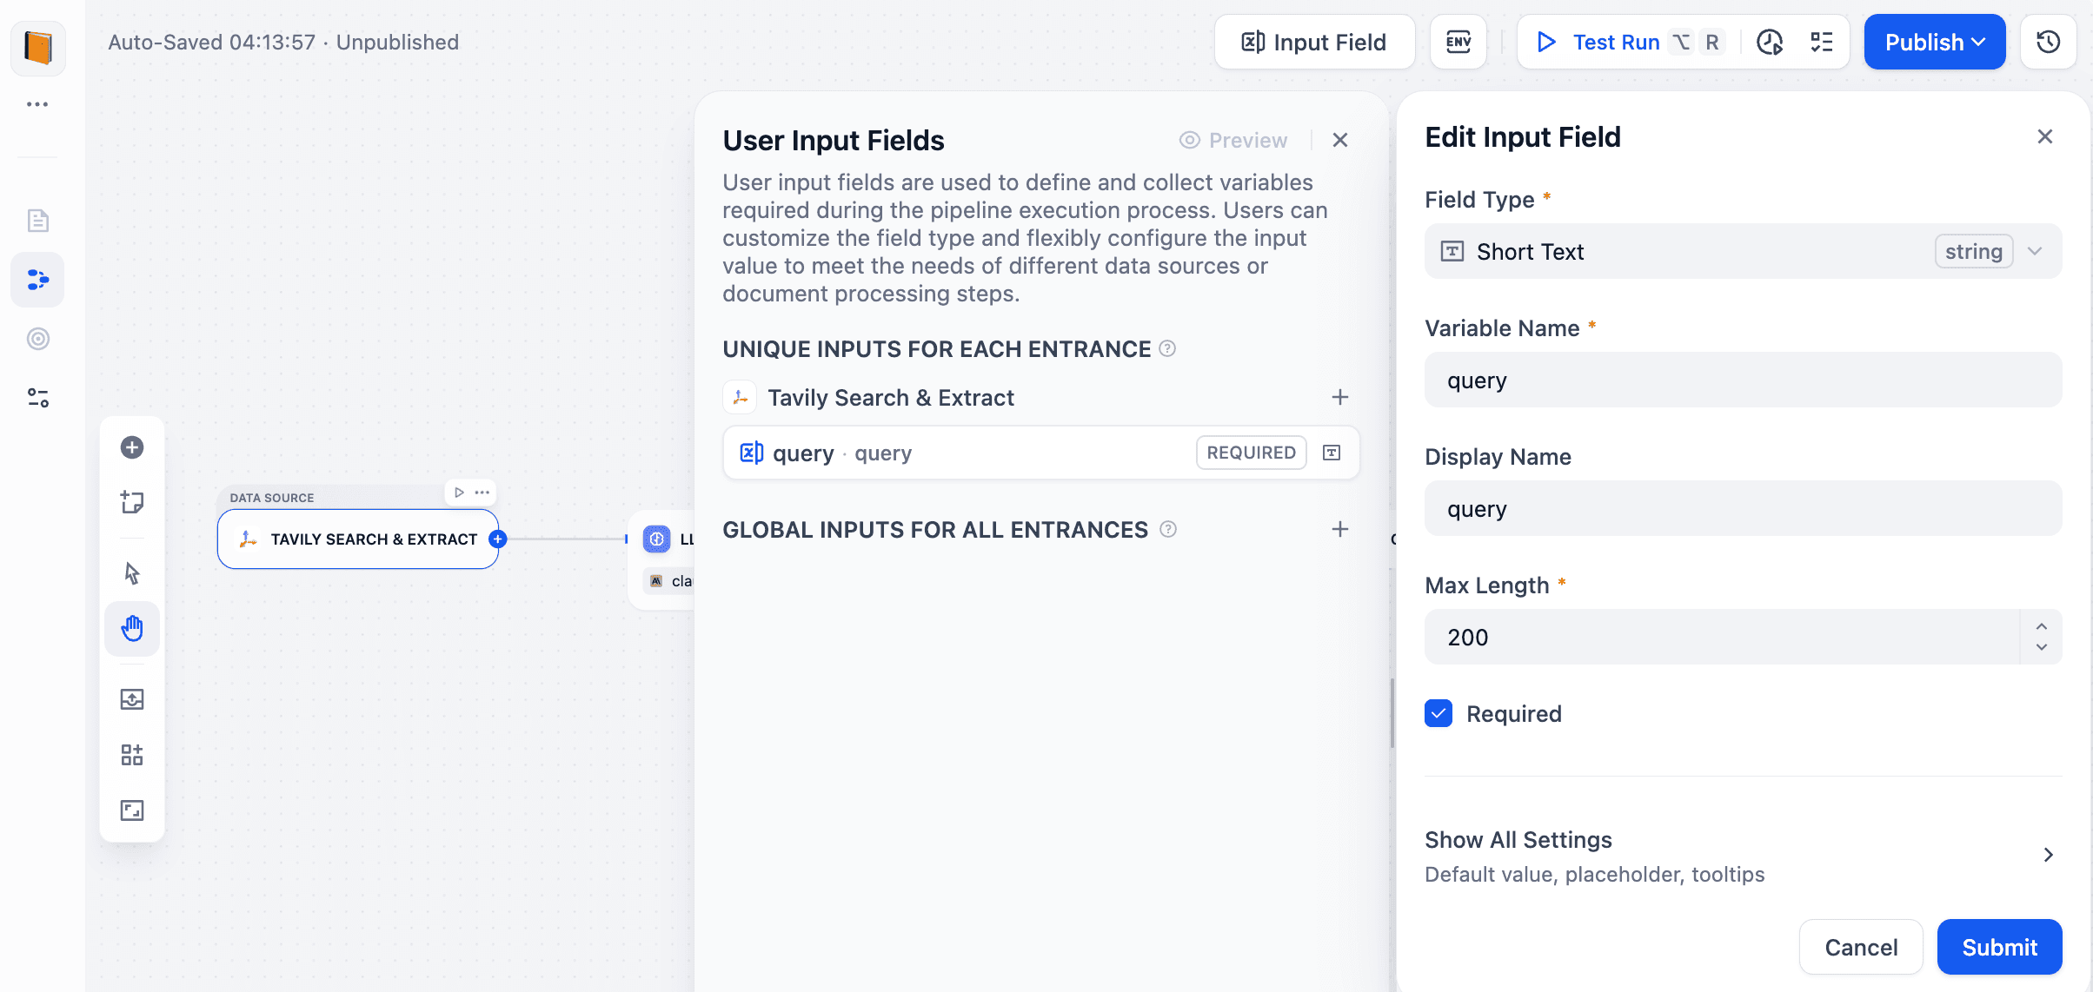Viewport: 2093px width, 992px height.
Task: Open the version history clock icon
Action: tap(2048, 42)
